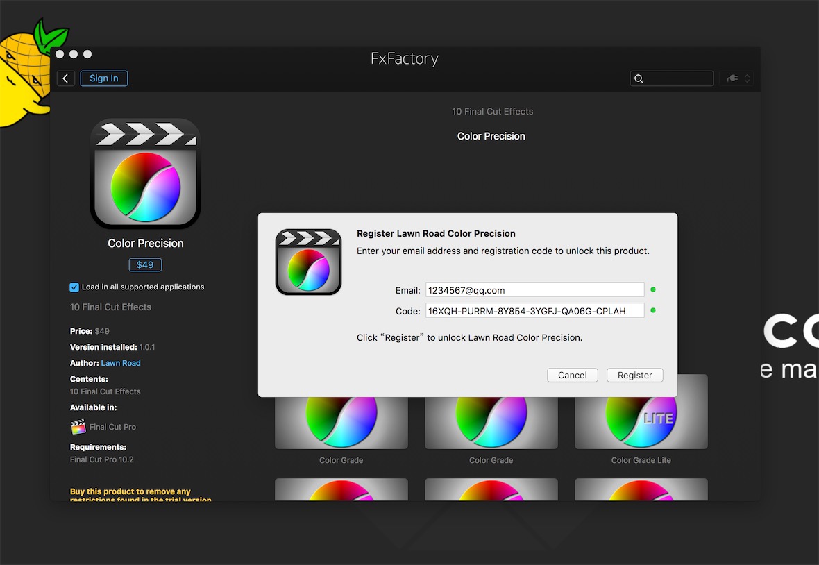Click "Final Cut Pro 10.2" requirement text

tap(102, 459)
